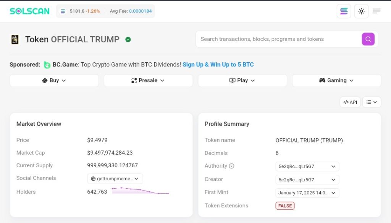Expand the Play dropdown
Screen dimensions: 391x223
click(x=242, y=81)
